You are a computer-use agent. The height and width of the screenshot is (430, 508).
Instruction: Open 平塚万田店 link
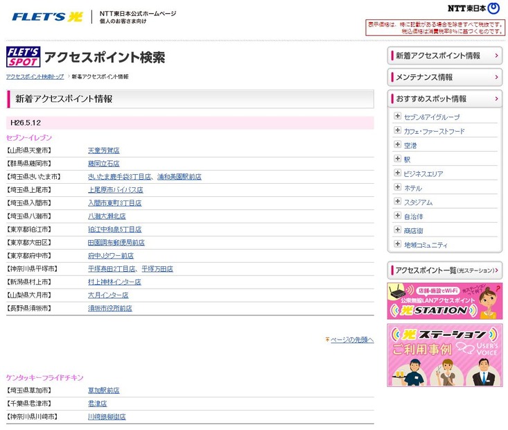tap(157, 269)
